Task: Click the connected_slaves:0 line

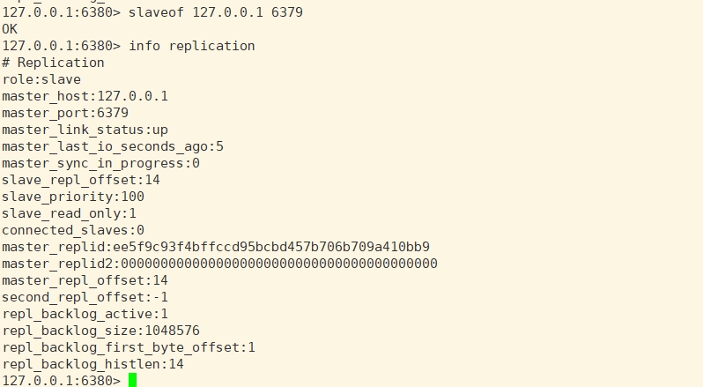Action: 73,230
